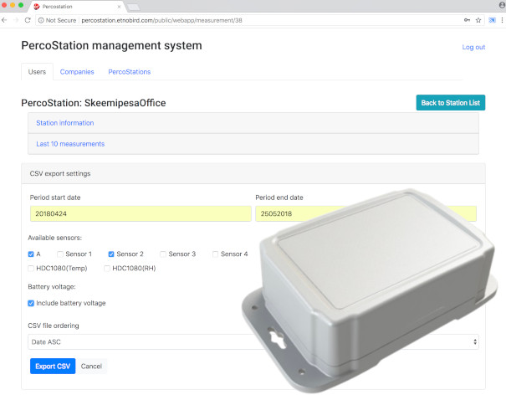Expand the Last 10 measurements section

(x=70, y=144)
